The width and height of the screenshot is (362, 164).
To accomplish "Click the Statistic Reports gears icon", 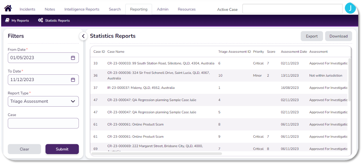I will 40,20.
